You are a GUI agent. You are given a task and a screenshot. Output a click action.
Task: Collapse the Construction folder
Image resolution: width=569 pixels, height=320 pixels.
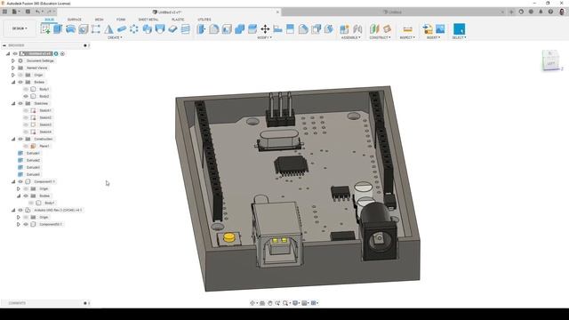(13, 139)
